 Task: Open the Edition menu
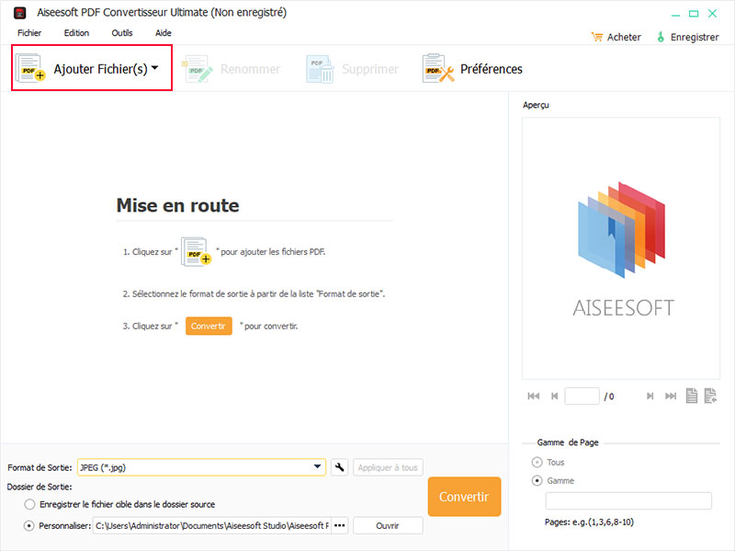click(76, 33)
